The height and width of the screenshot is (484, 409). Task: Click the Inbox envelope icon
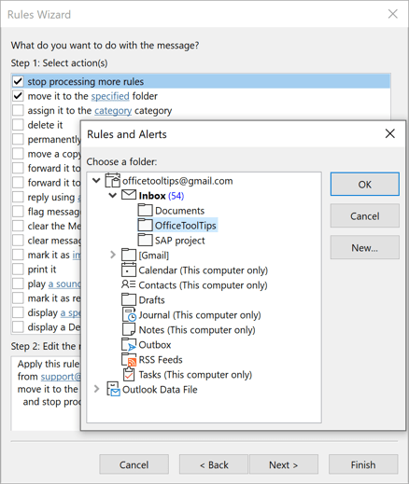[129, 195]
